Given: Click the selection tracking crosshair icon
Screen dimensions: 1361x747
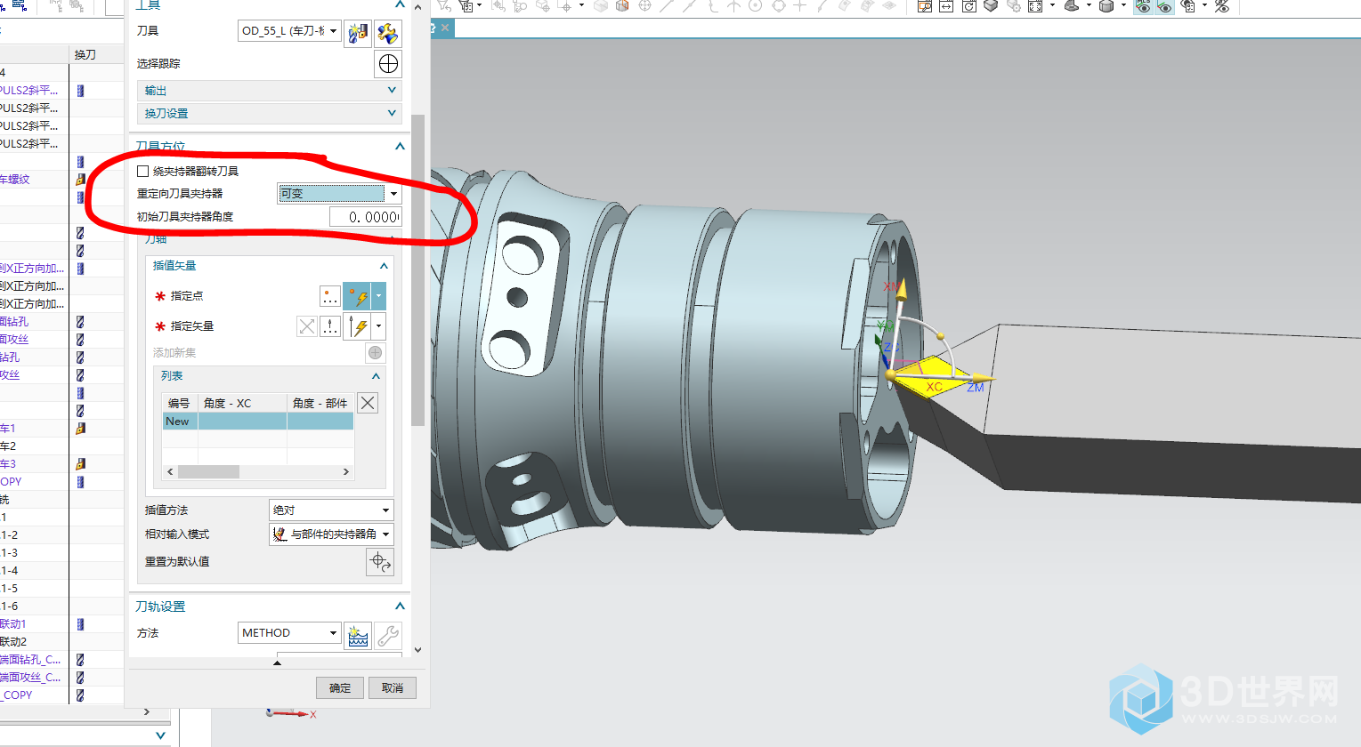Looking at the screenshot, I should (x=388, y=64).
